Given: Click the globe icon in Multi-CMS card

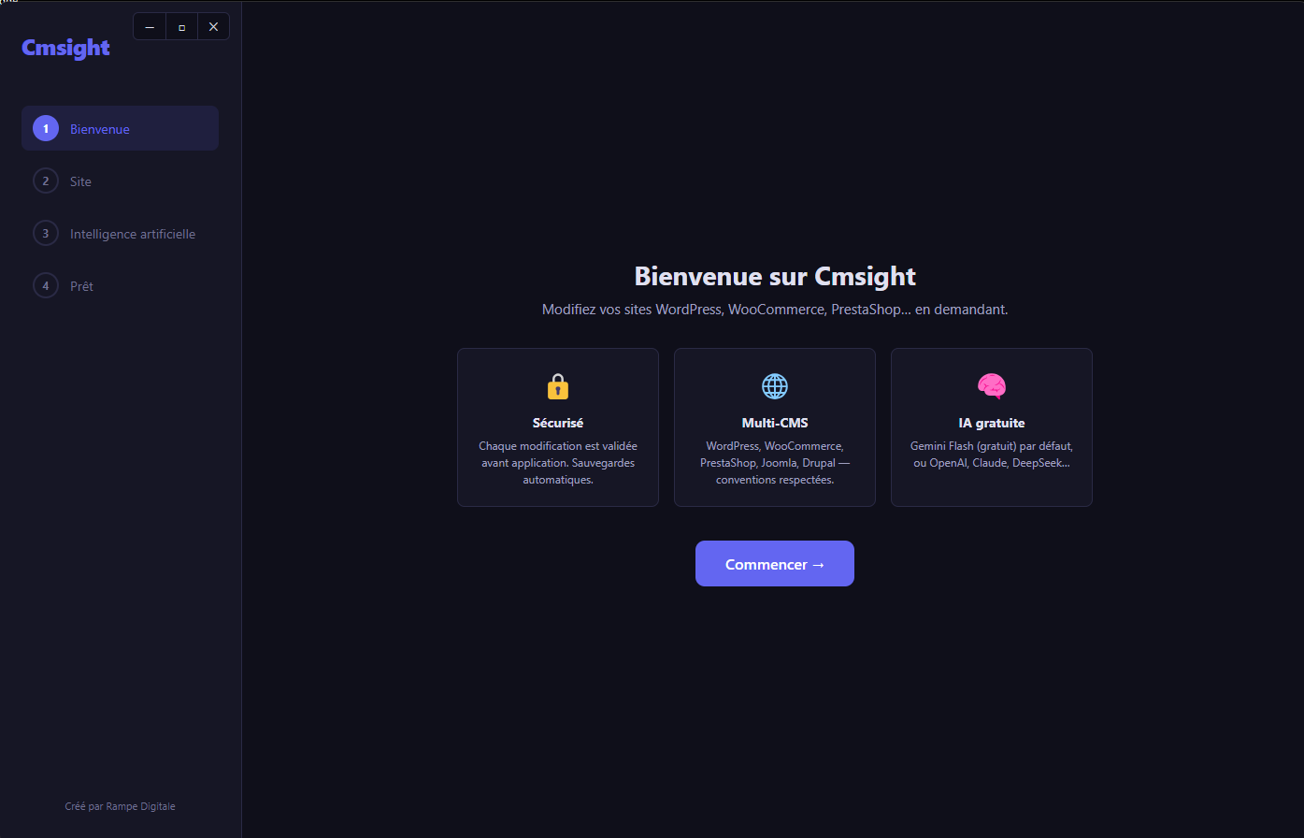Looking at the screenshot, I should click(x=775, y=386).
